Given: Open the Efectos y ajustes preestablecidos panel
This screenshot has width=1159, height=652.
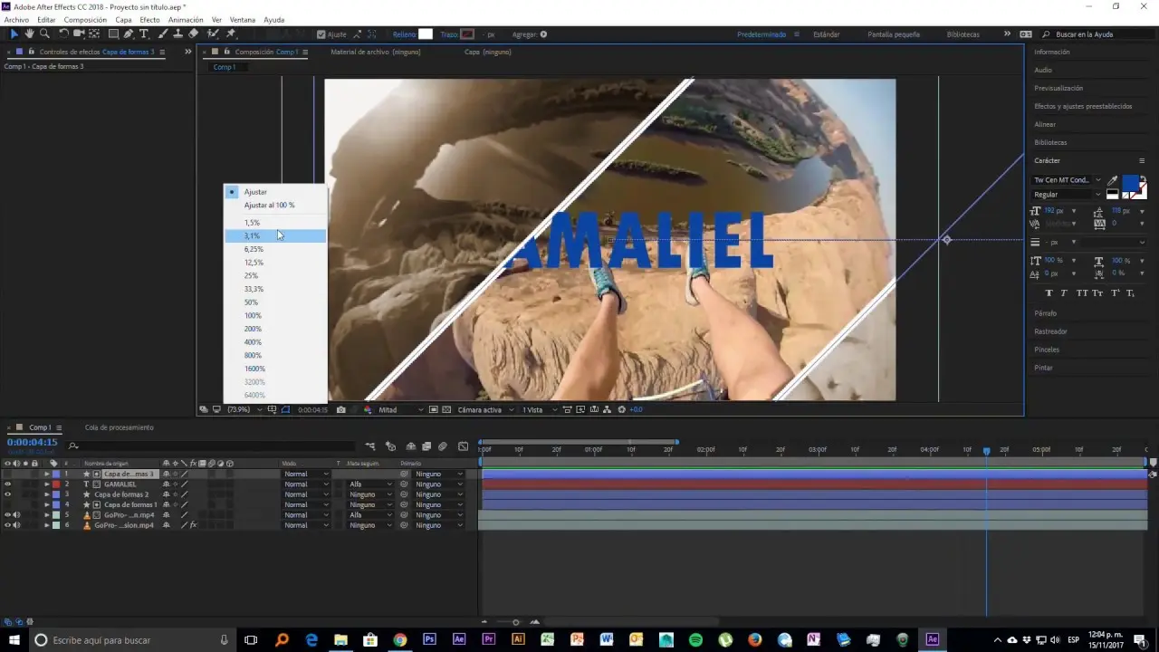Looking at the screenshot, I should (x=1083, y=106).
